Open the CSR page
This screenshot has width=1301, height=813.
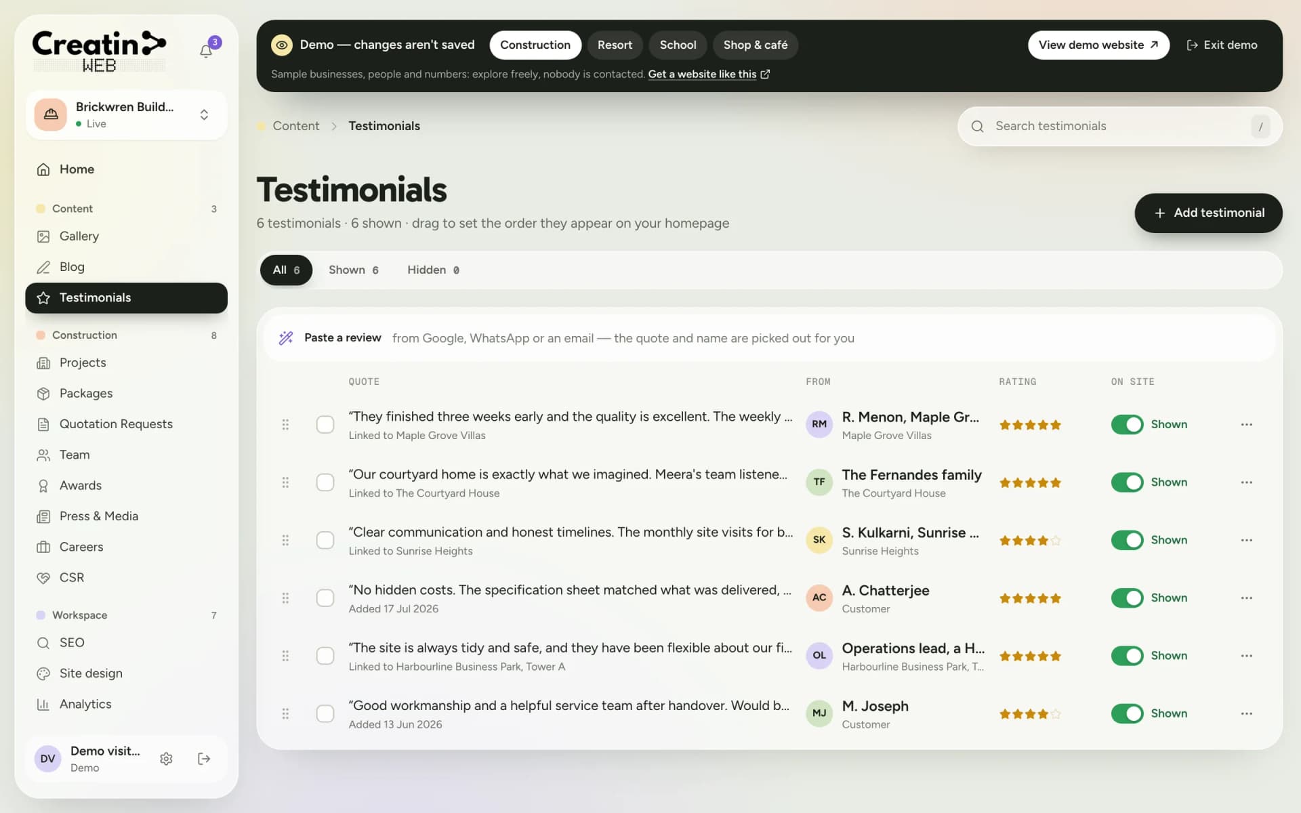pyautogui.click(x=126, y=578)
